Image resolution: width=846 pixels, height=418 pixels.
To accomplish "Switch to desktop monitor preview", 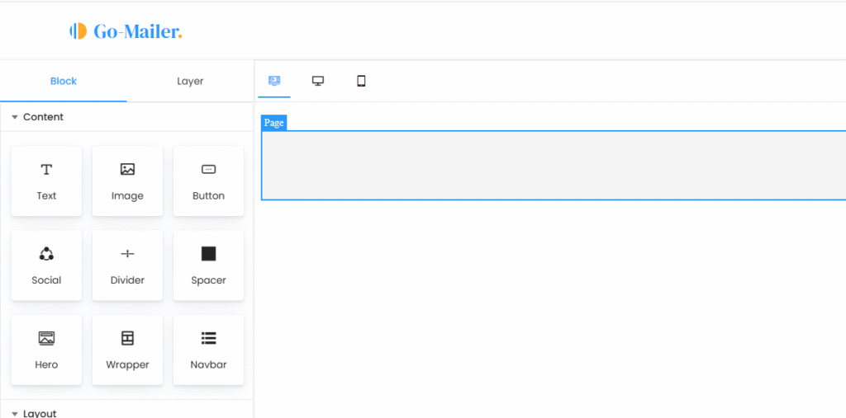I will (318, 81).
